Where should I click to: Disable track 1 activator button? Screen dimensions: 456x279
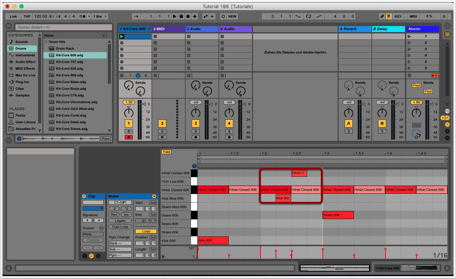129,123
